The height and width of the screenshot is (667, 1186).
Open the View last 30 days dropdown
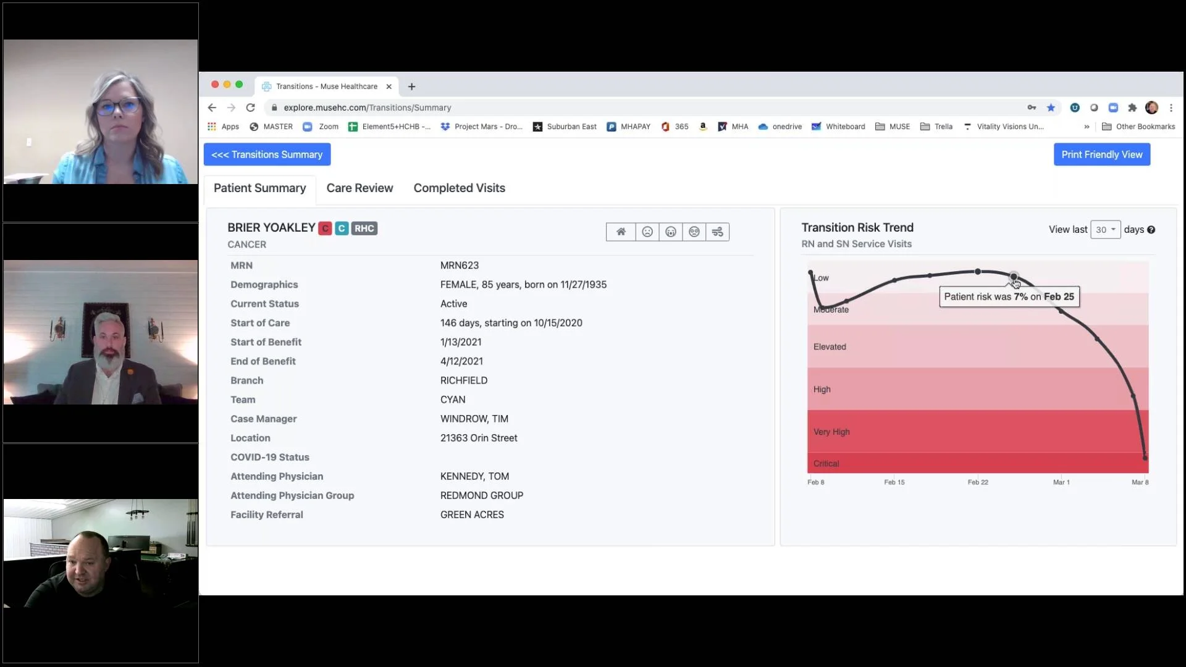click(x=1105, y=230)
